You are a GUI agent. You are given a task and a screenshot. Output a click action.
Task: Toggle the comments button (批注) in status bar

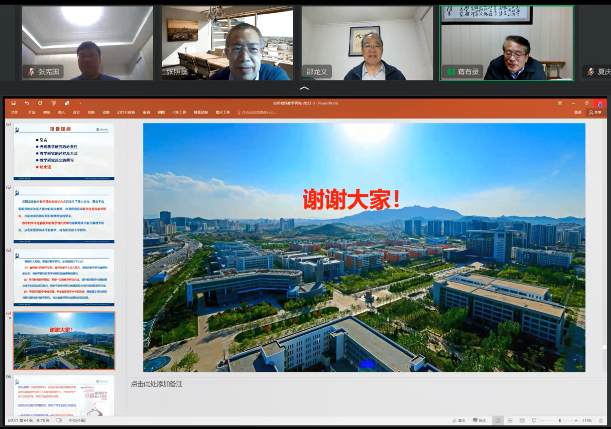[x=479, y=420]
